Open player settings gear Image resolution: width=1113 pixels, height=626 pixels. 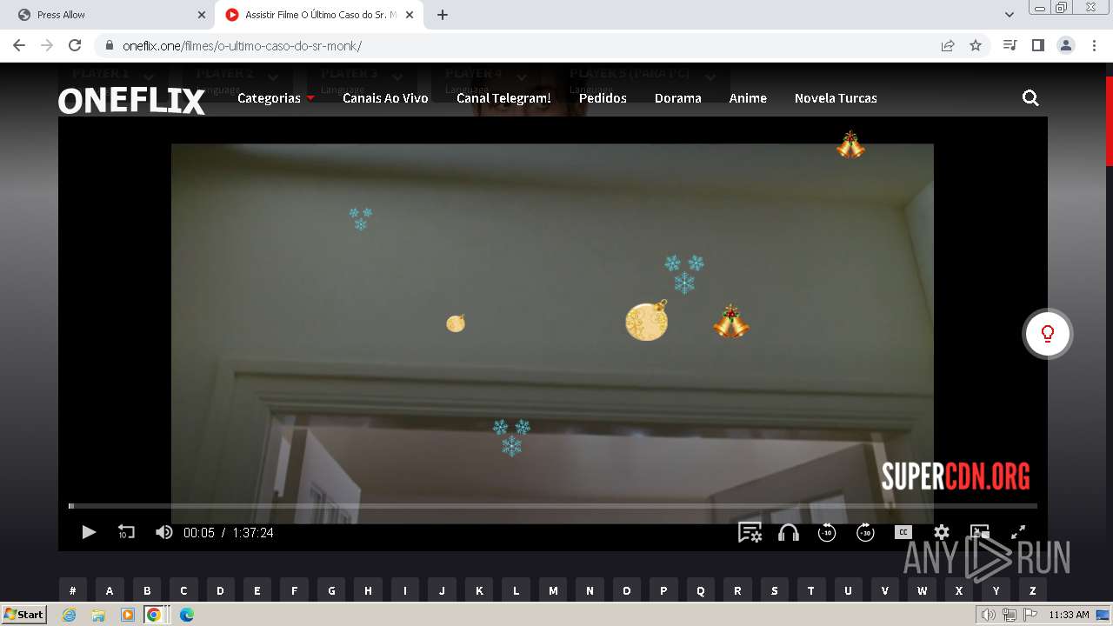pos(942,532)
